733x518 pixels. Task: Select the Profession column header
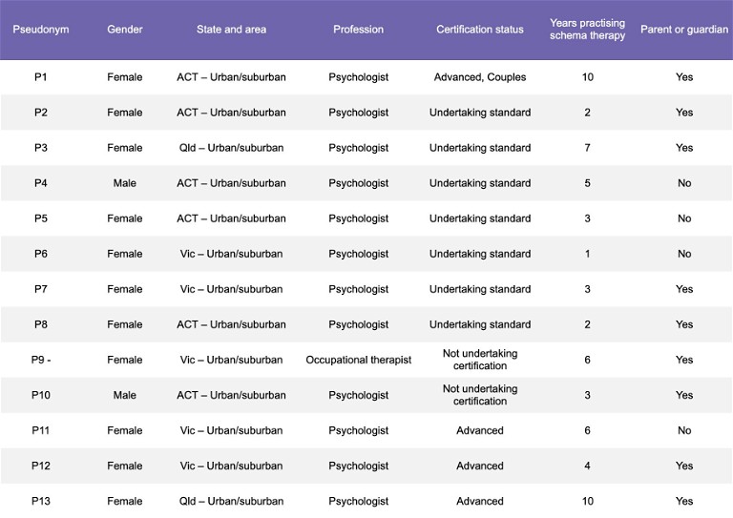[x=359, y=30]
